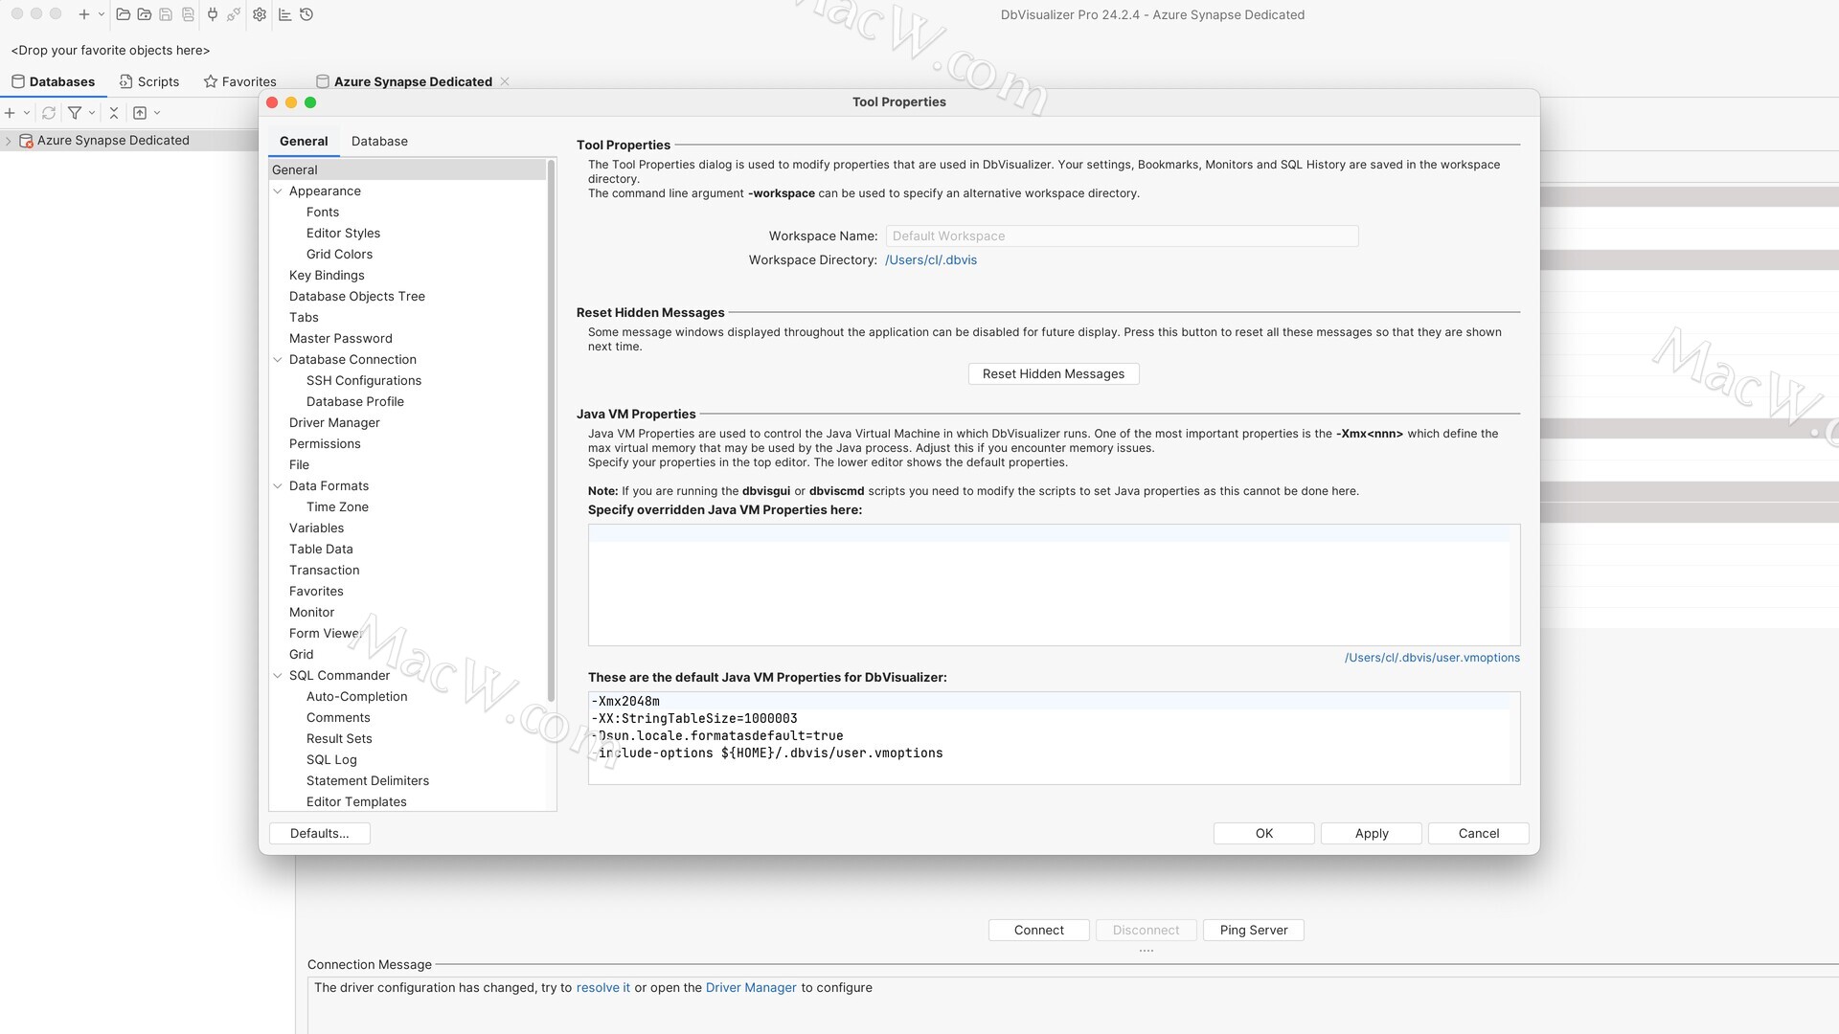Image resolution: width=1839 pixels, height=1034 pixels.
Task: Open Editor Templates settings
Action: 356,802
